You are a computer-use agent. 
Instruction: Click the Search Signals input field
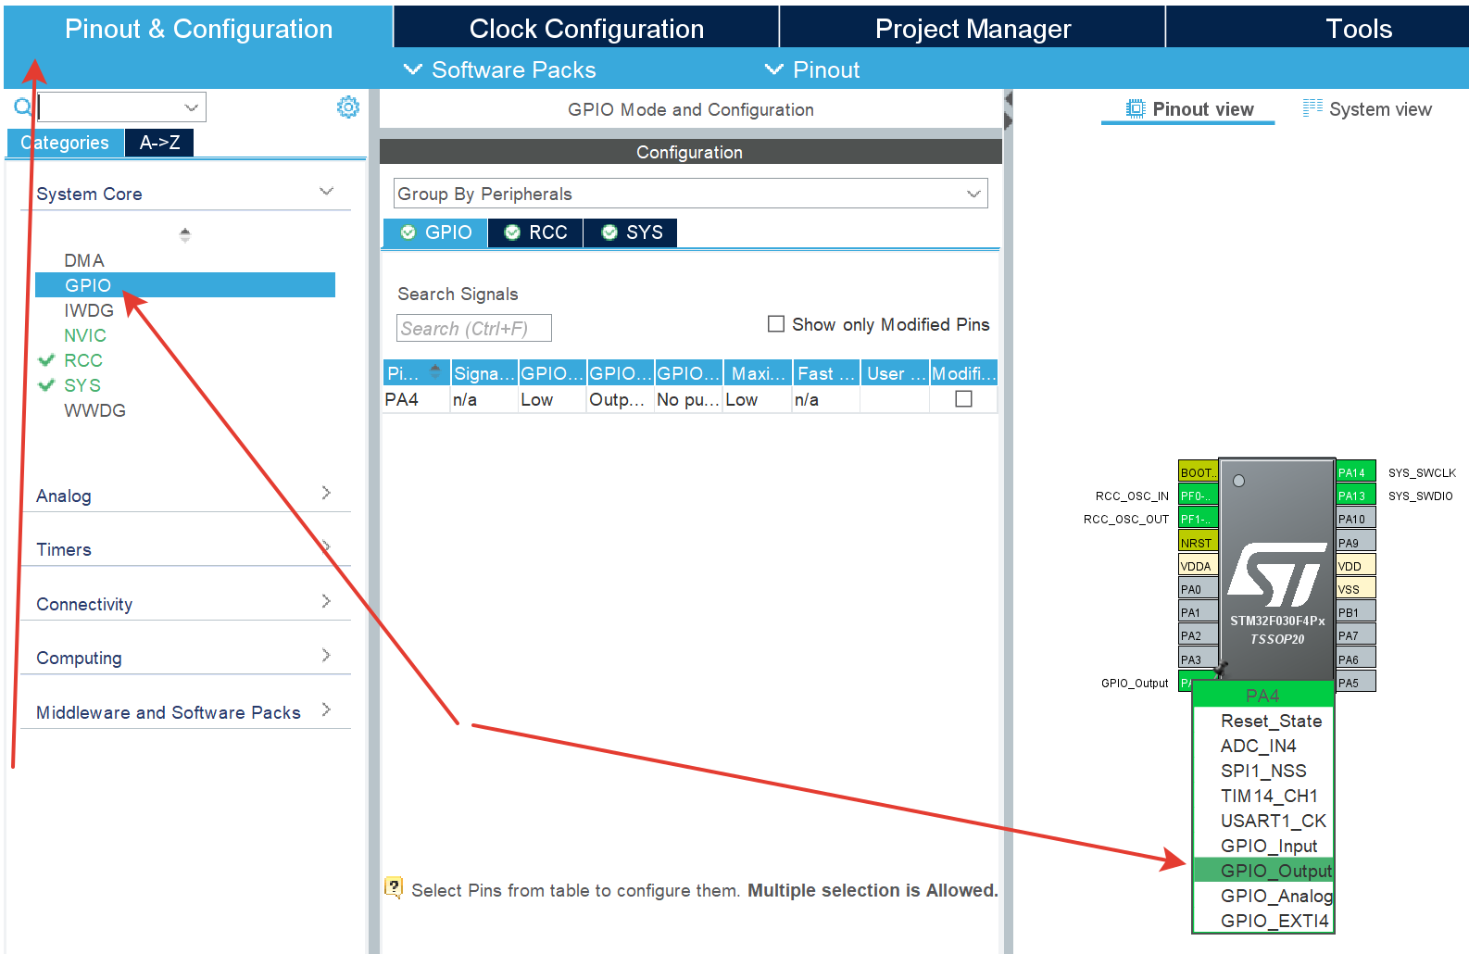coord(473,329)
